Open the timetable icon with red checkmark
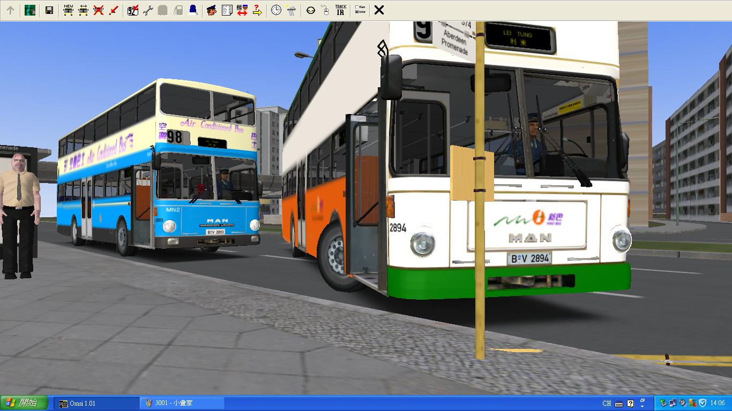The height and width of the screenshot is (411, 732). click(x=133, y=10)
